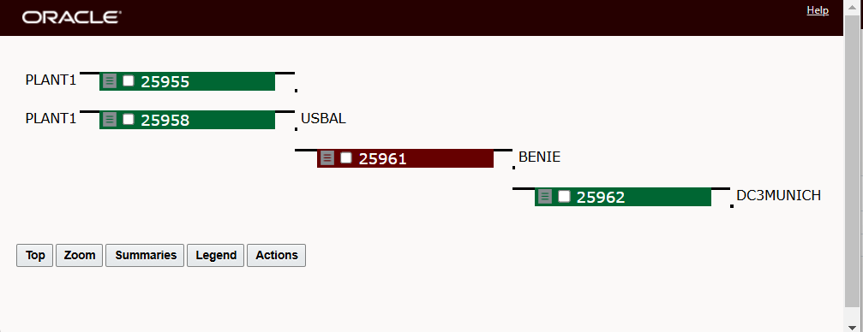This screenshot has height=332, width=863.
Task: Select the USBAL location label
Action: click(x=323, y=119)
